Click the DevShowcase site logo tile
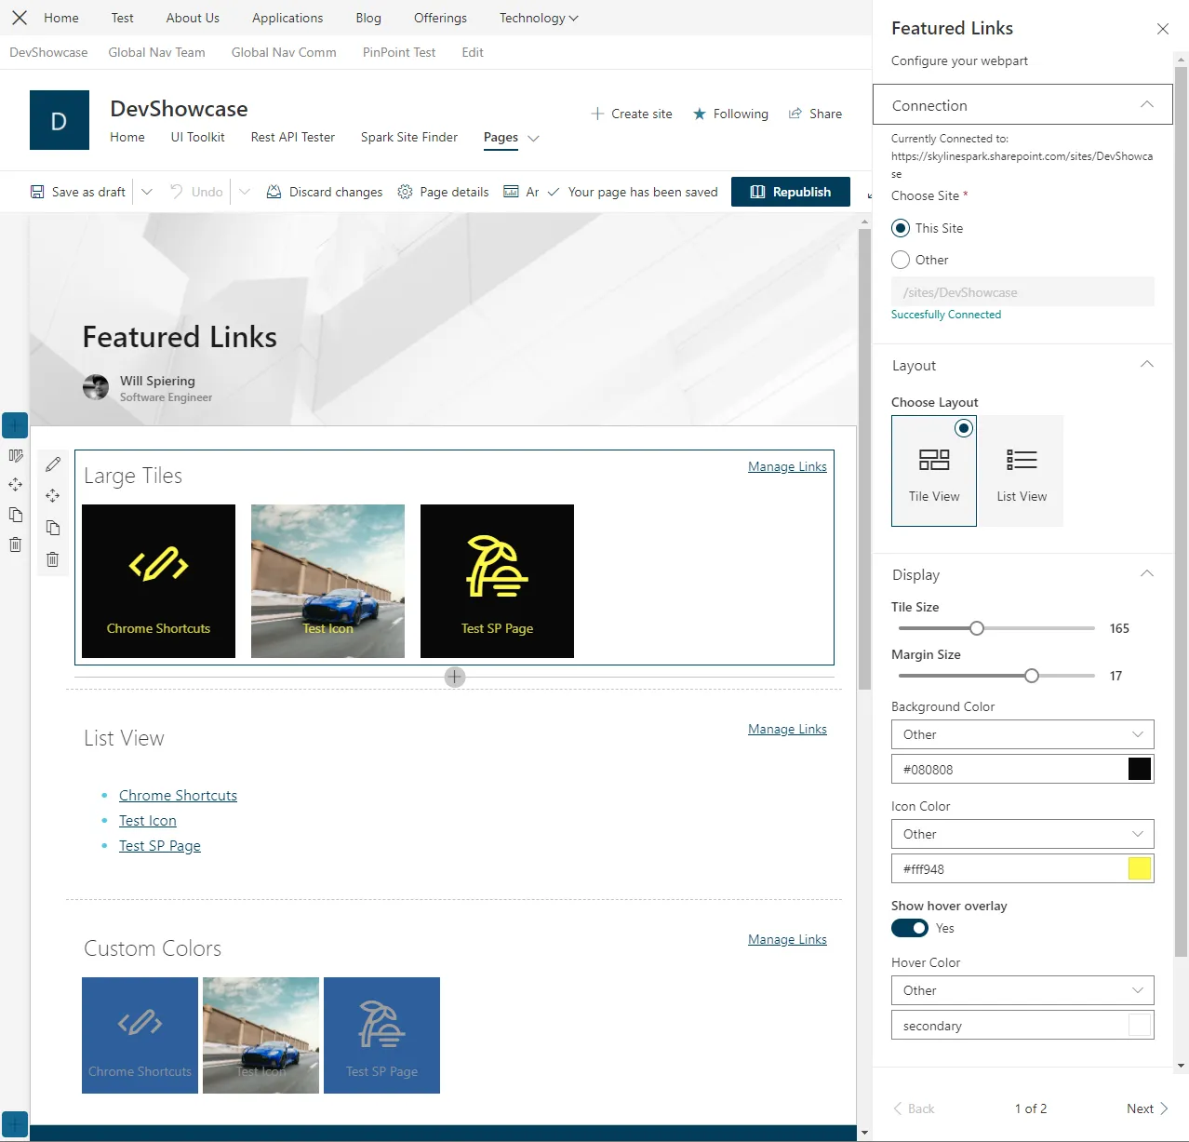1189x1142 pixels. click(x=60, y=120)
